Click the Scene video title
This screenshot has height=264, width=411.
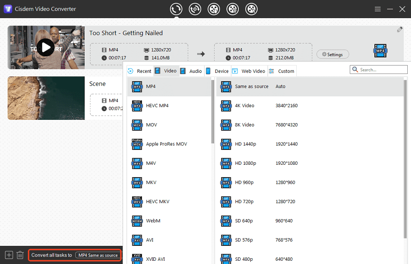97,84
